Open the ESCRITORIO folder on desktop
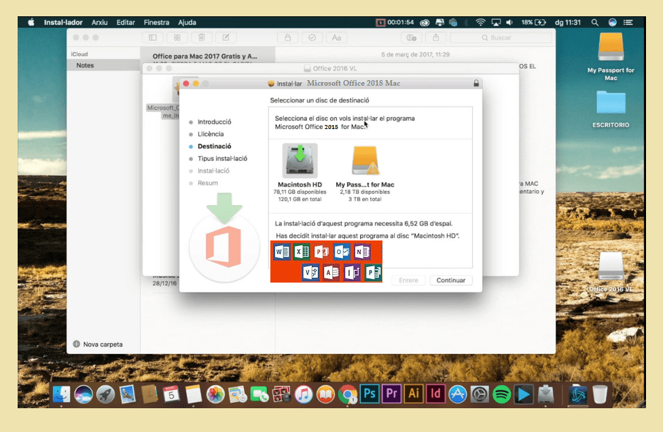Image resolution: width=663 pixels, height=432 pixels. pyautogui.click(x=610, y=104)
